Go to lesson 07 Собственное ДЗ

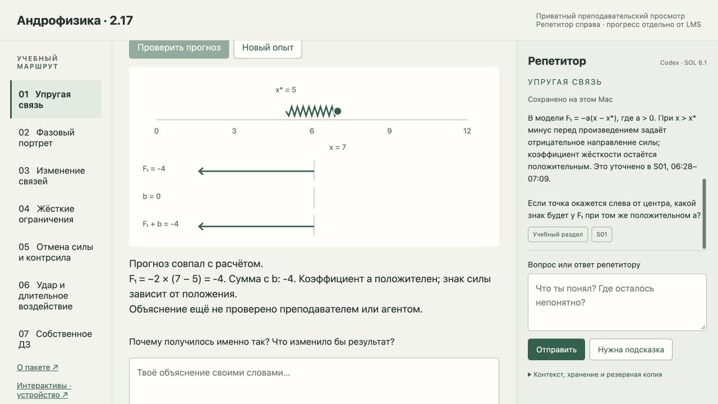tap(56, 339)
